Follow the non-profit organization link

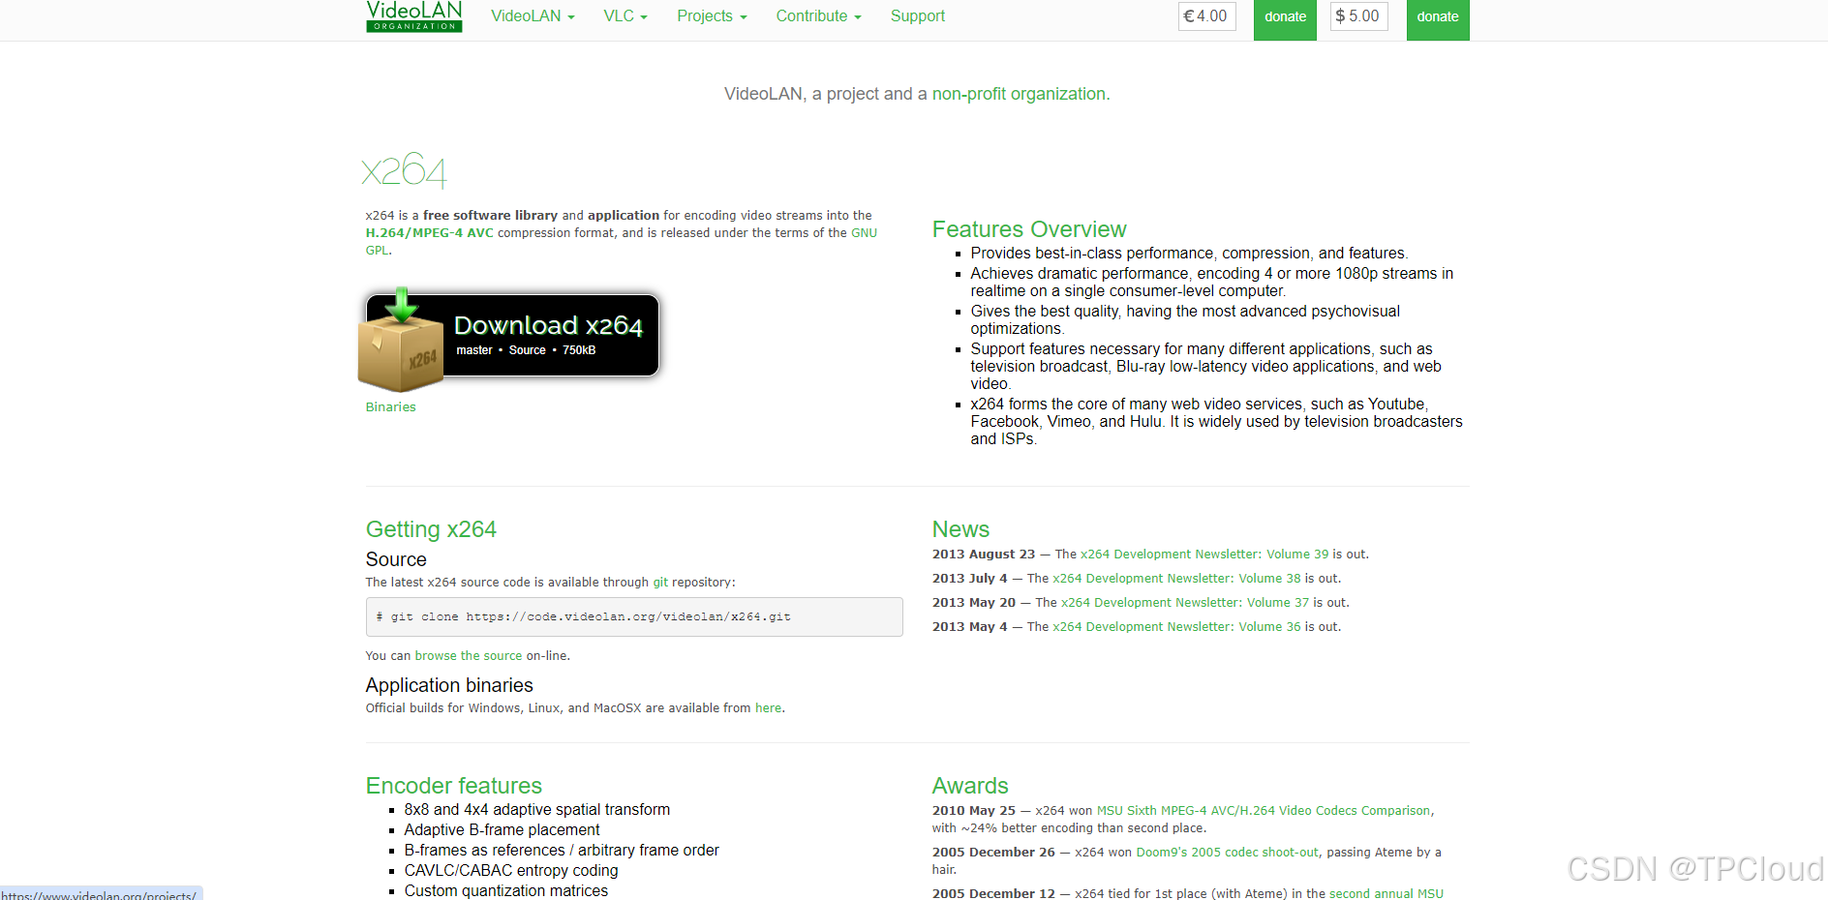1019,94
